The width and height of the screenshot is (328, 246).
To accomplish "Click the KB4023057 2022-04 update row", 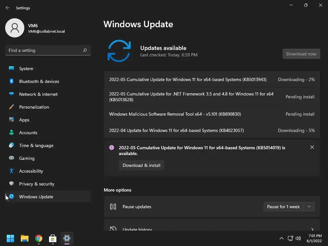I will (212, 130).
